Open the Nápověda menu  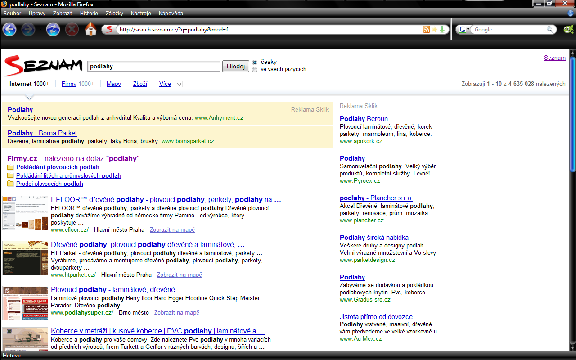point(171,13)
